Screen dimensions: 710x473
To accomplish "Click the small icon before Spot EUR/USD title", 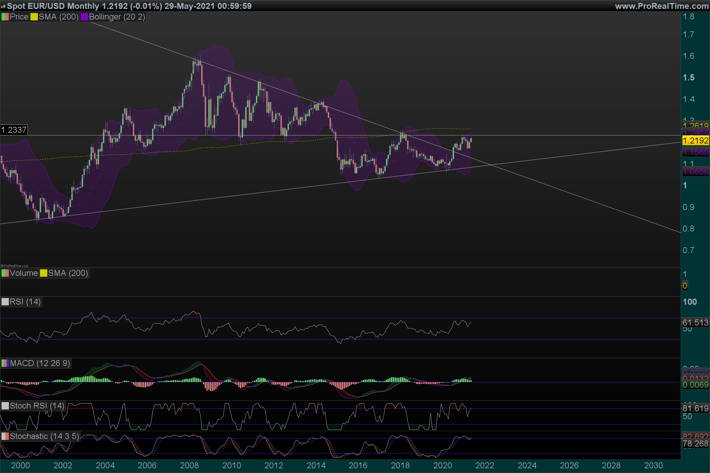I will [x=3, y=6].
